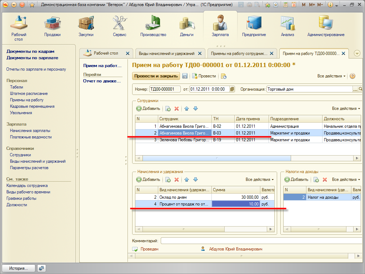Expand Все действия in Сотрудники section
Image resolution: width=365 pixels, height=274 pixels.
(346, 108)
